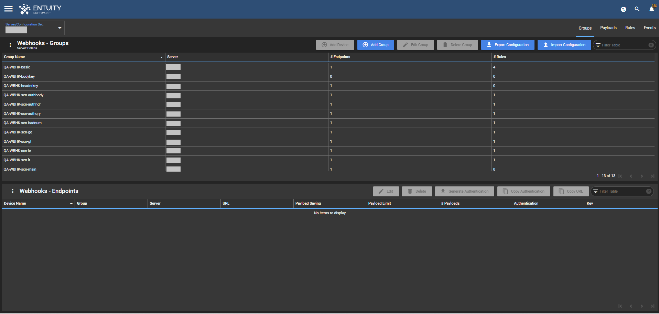Open the Group Name column sort arrow
Image resolution: width=659 pixels, height=314 pixels.
162,57
